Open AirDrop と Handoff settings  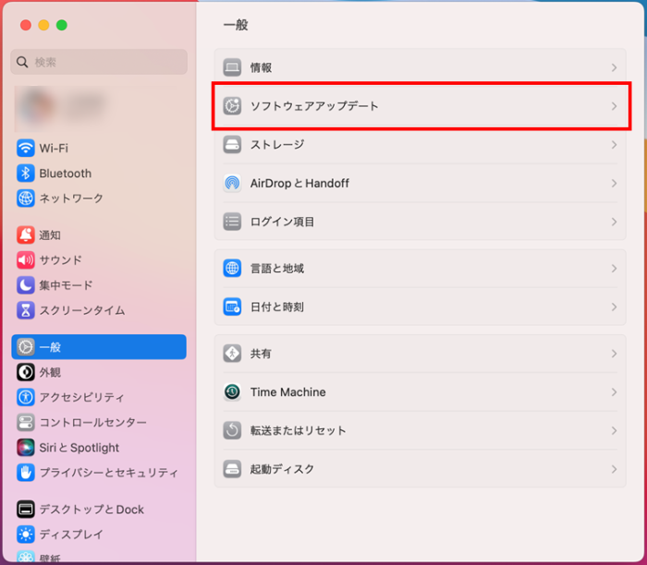point(299,184)
